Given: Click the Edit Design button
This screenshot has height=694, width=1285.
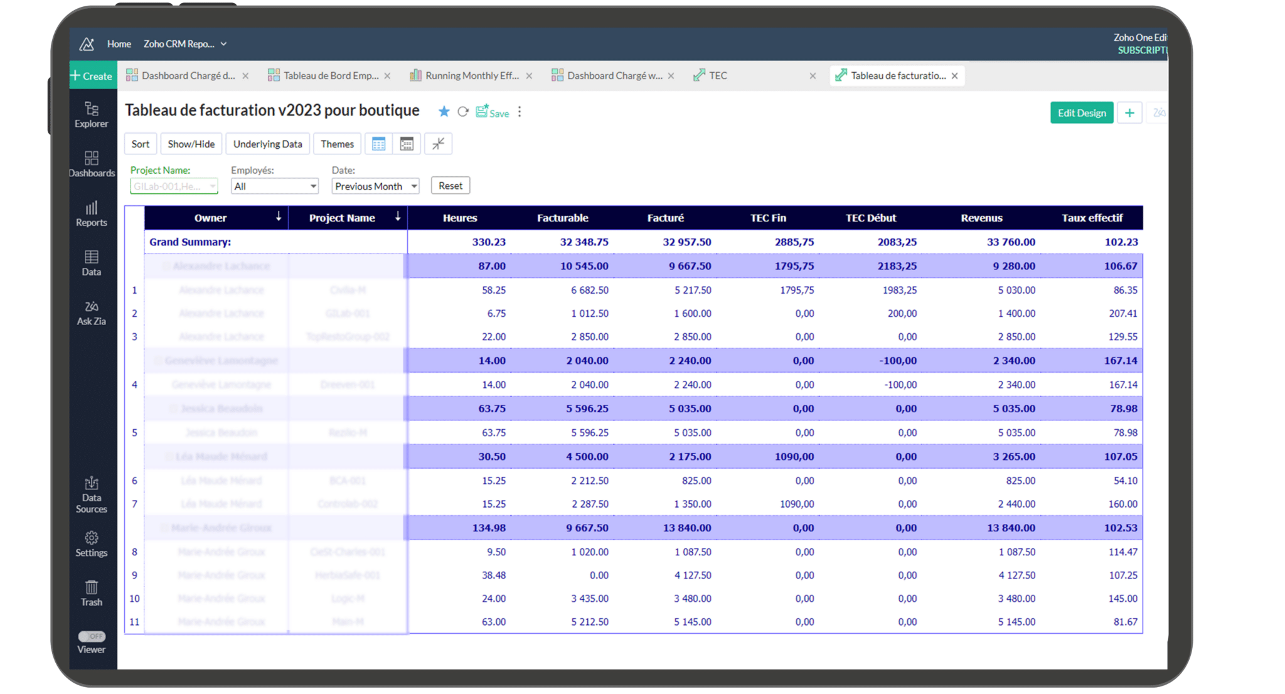Looking at the screenshot, I should tap(1081, 112).
